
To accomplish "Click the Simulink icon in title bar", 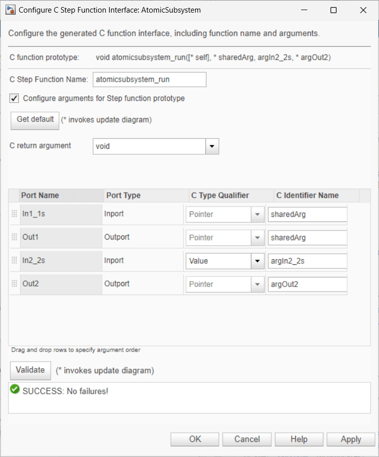I will (9, 10).
